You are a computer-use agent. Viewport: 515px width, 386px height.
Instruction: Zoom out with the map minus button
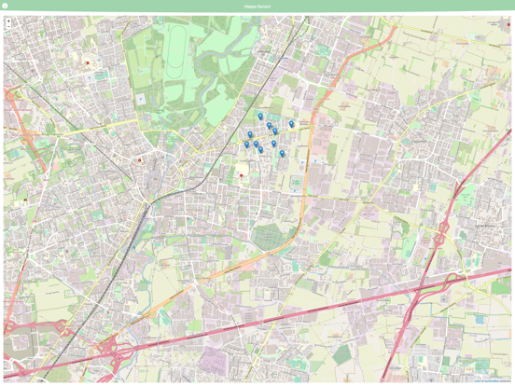pyautogui.click(x=8, y=27)
